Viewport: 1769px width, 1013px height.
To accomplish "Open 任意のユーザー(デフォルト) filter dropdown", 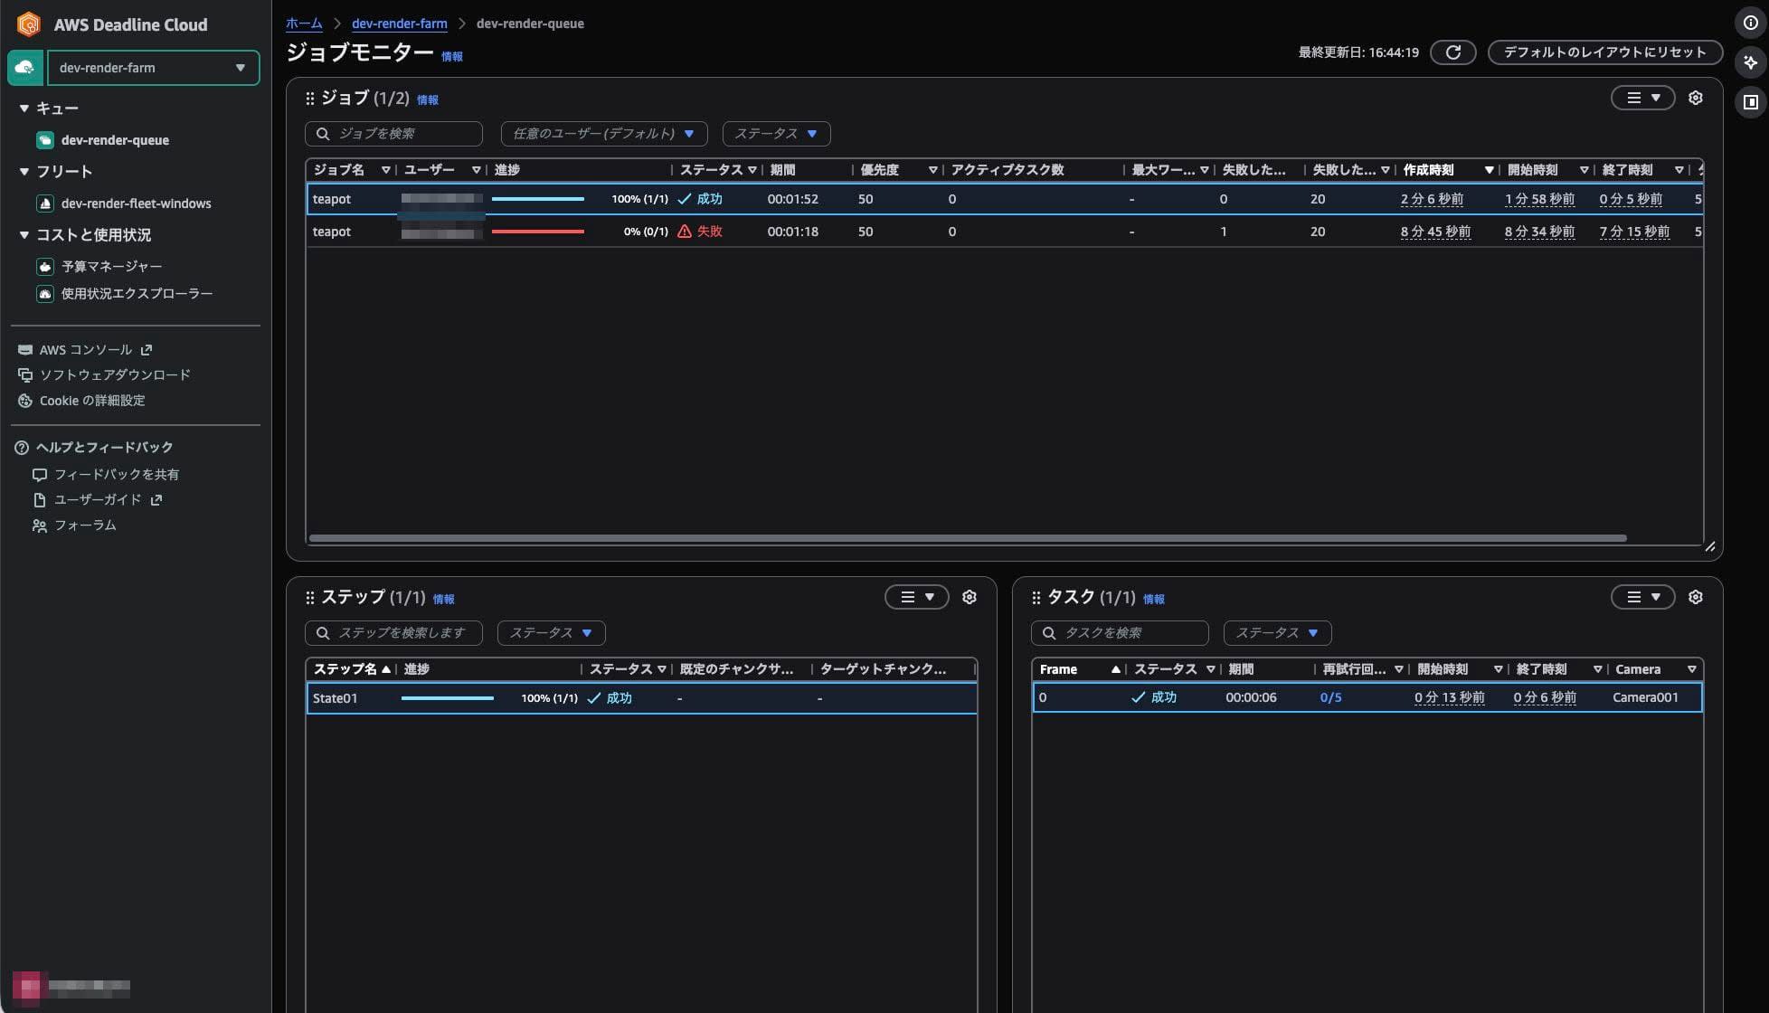I will coord(604,134).
